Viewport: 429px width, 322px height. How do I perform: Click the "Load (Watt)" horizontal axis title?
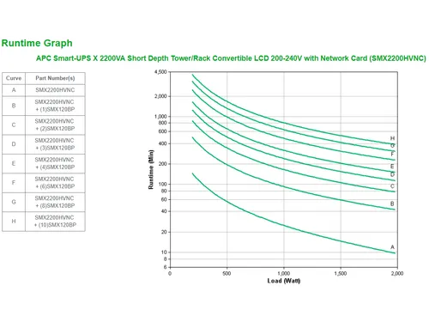click(x=284, y=281)
